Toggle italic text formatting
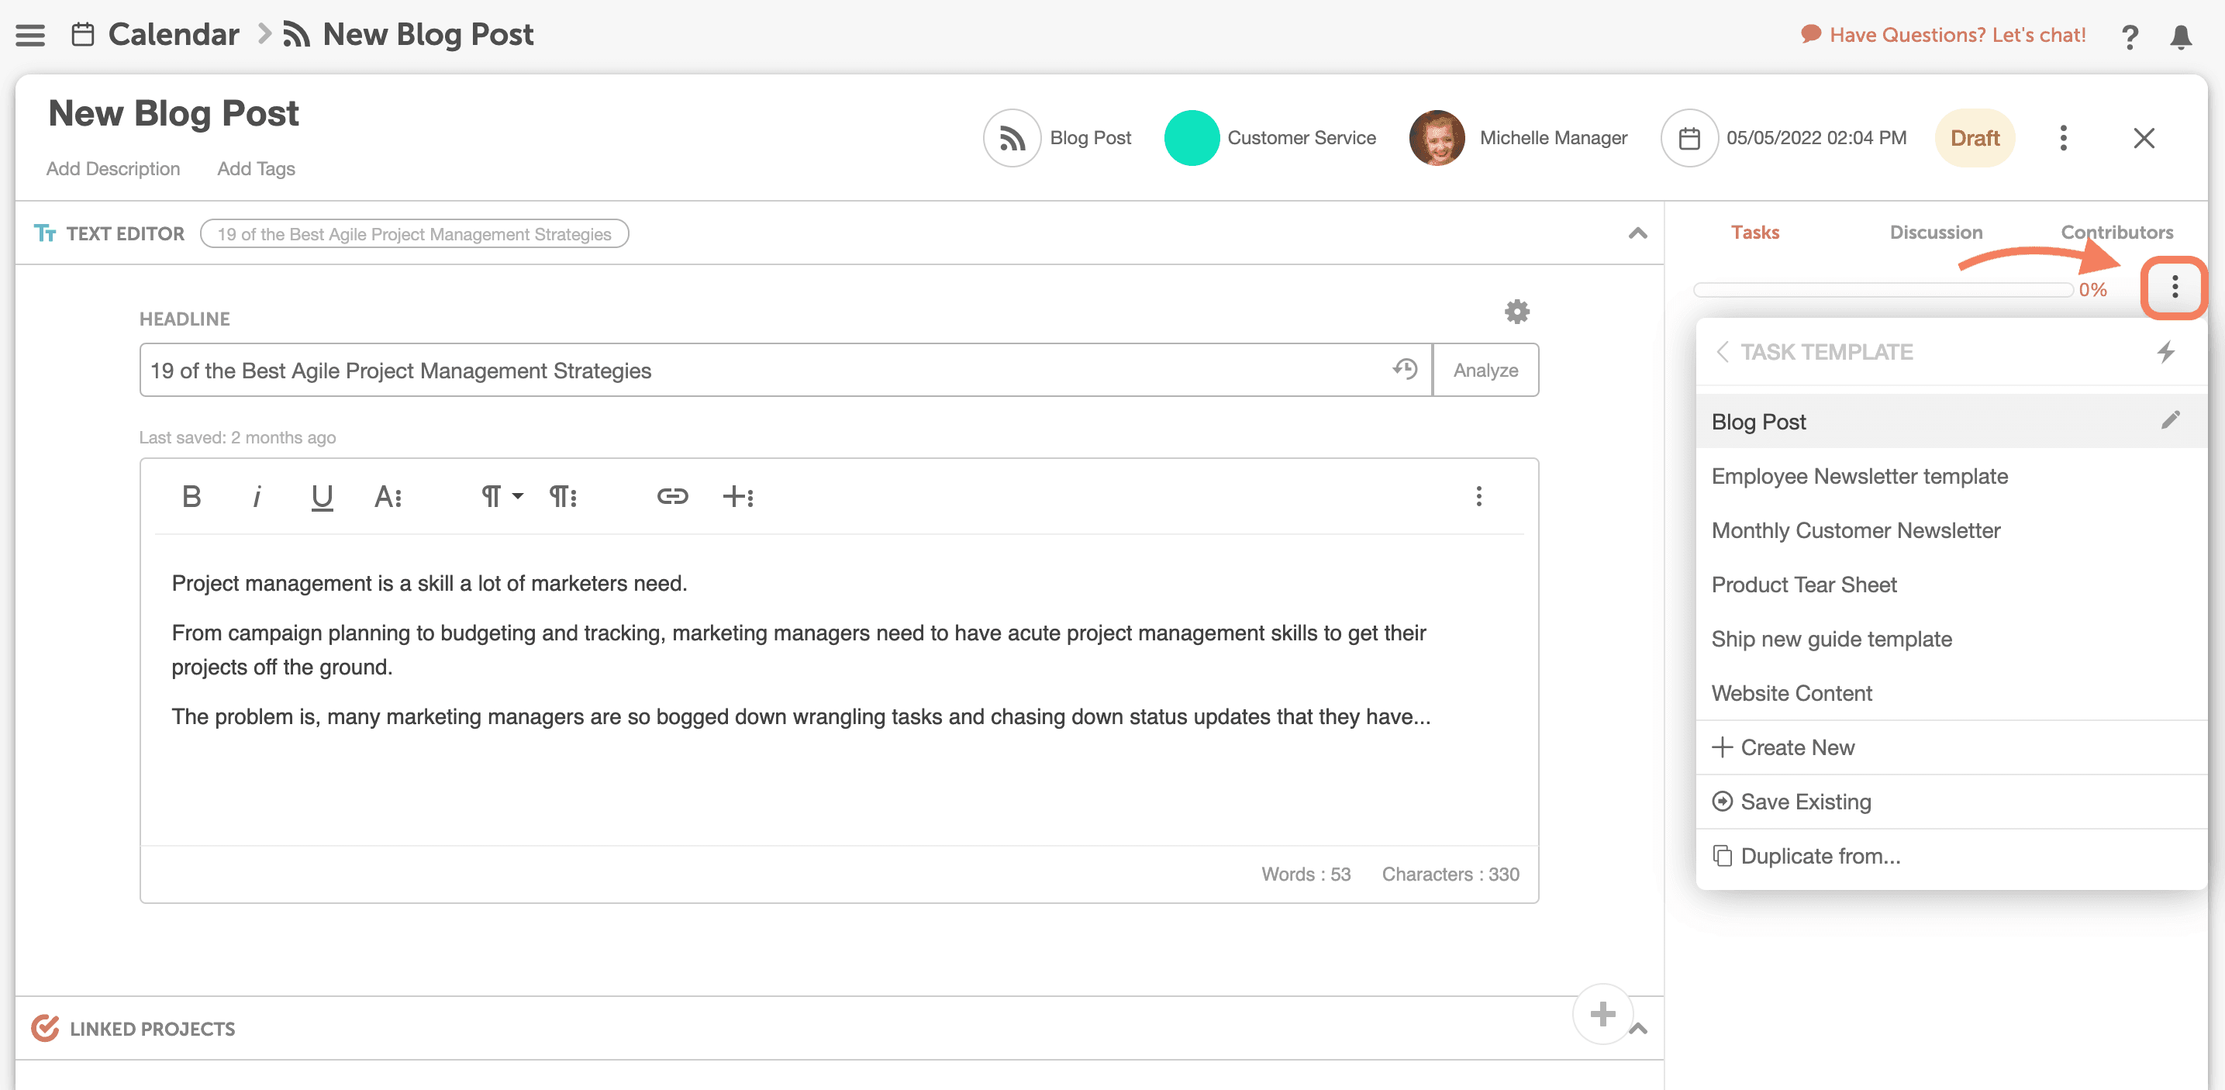The image size is (2225, 1090). point(257,495)
